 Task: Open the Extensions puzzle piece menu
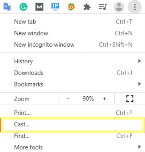click(x=87, y=7)
